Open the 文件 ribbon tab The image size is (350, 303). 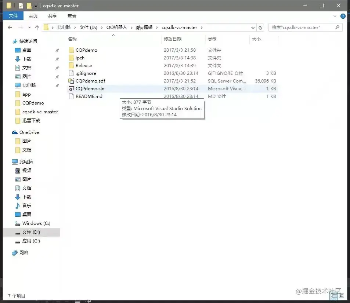(x=13, y=16)
